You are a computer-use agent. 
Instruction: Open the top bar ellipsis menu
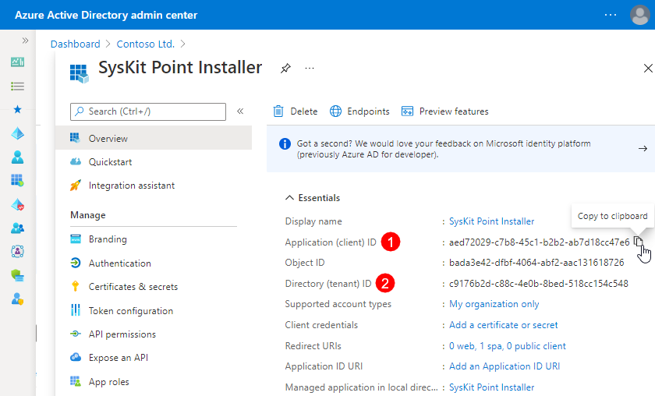click(x=611, y=15)
